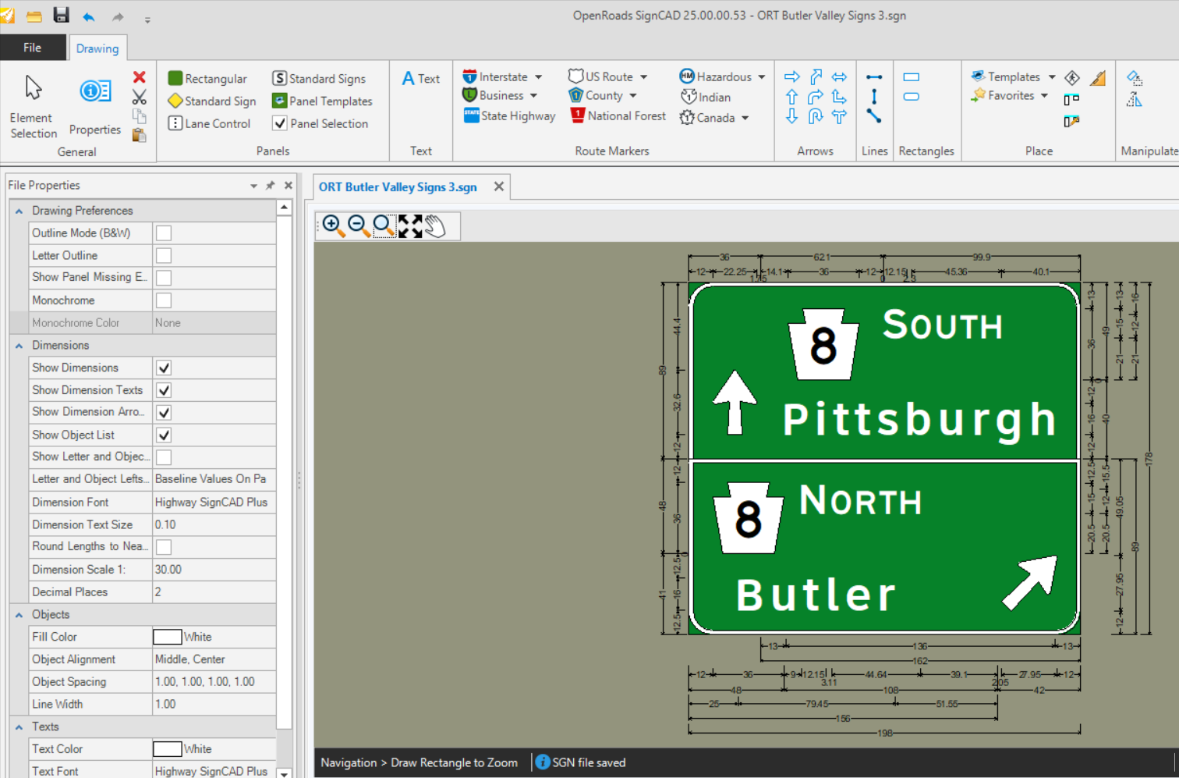Pin the File Properties panel

point(271,186)
